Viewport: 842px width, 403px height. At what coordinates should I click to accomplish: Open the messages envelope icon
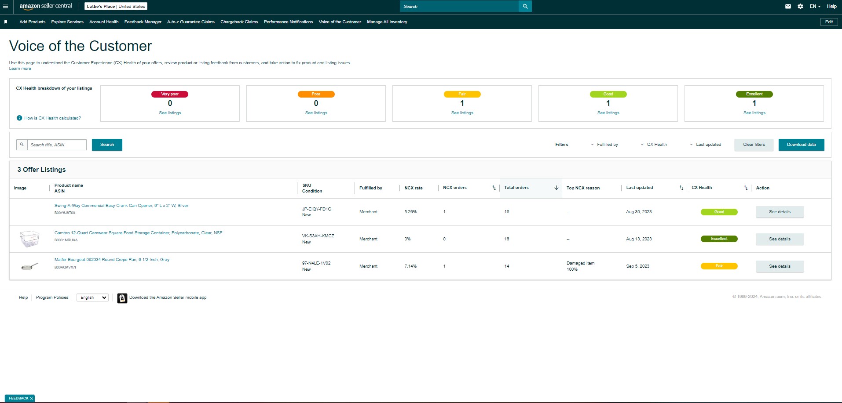click(788, 7)
